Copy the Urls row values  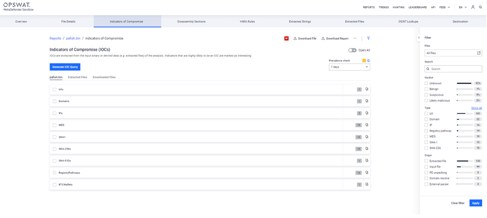click(x=367, y=89)
